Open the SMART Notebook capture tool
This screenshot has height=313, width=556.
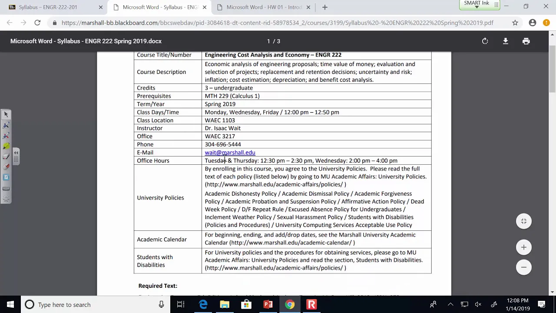coord(6,177)
